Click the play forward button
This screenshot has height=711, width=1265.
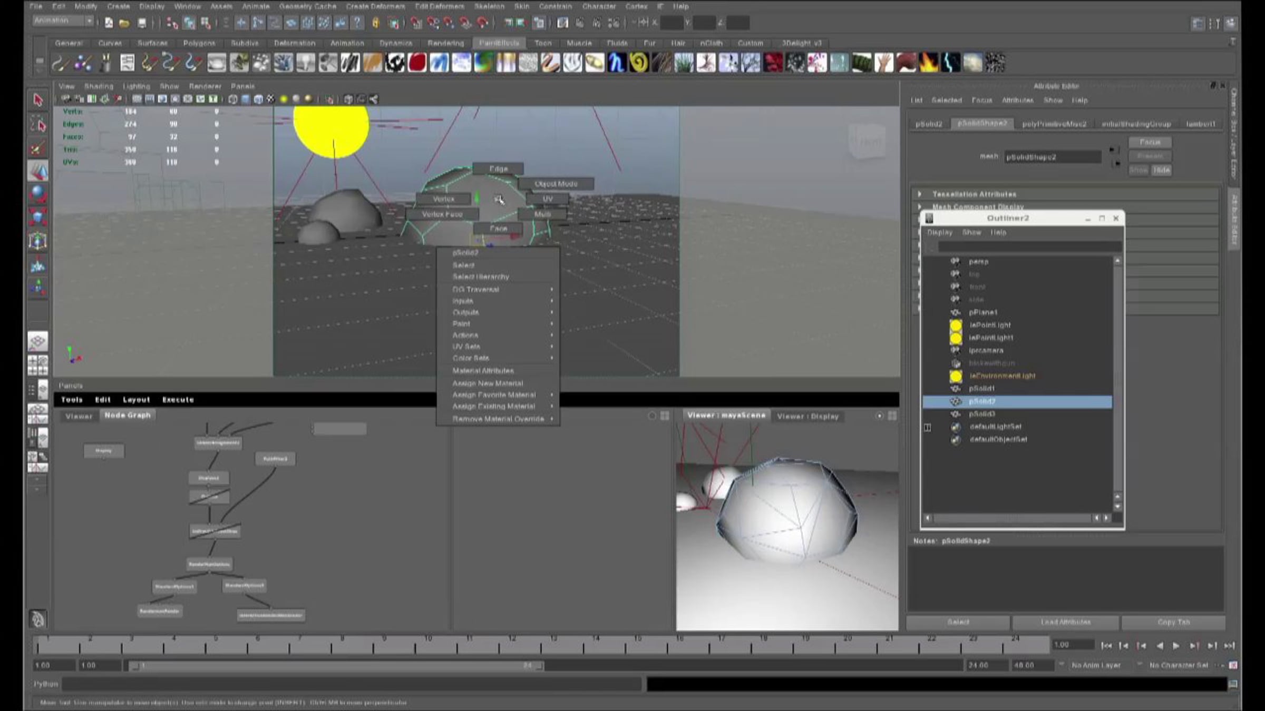tap(1176, 646)
